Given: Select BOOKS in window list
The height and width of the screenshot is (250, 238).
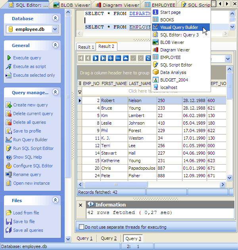Looking at the screenshot, I should [x=181, y=20].
